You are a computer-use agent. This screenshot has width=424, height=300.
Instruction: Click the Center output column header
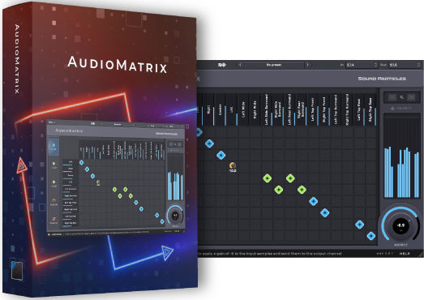(221, 109)
